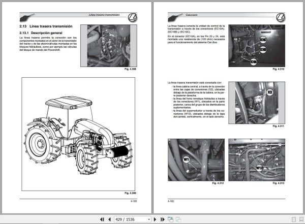The width and height of the screenshot is (305, 224).
Task: Click the EC10A connector label in photo
Action: pyautogui.click(x=254, y=62)
